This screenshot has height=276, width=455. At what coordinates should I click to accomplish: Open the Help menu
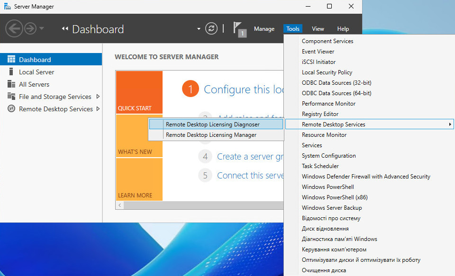(343, 29)
